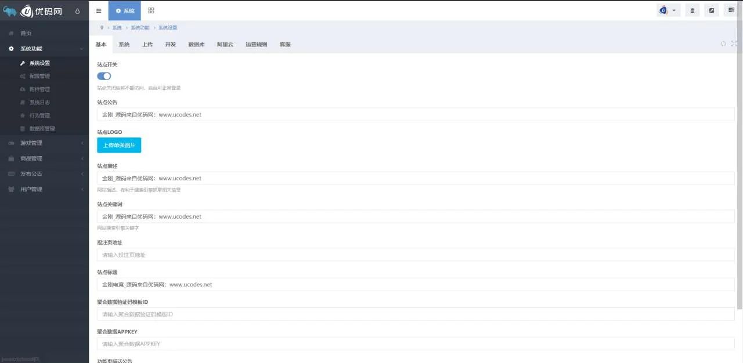The image size is (743, 363).
Task: Open the four-square grid module icon
Action: pos(151,10)
